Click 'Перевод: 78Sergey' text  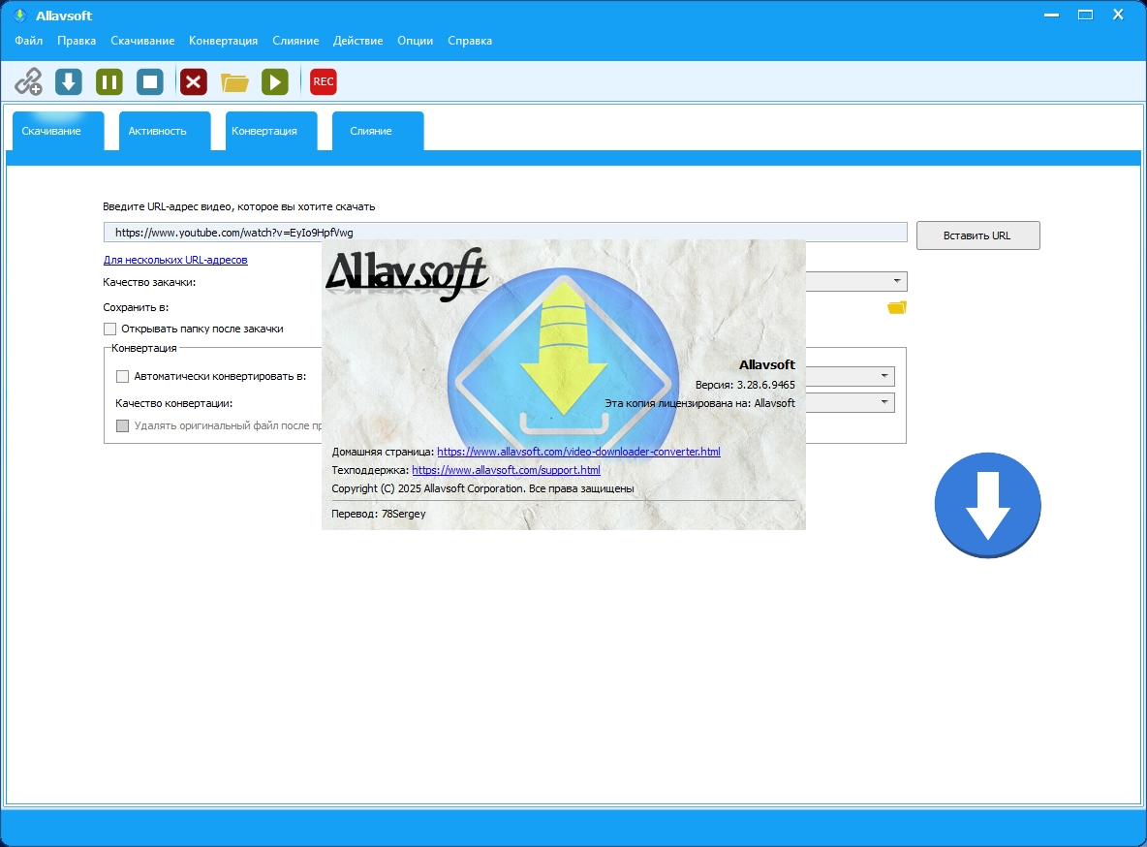(x=378, y=514)
